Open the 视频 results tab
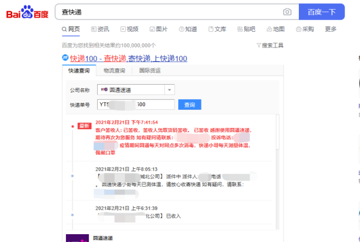This screenshot has height=242, width=360. click(x=129, y=29)
